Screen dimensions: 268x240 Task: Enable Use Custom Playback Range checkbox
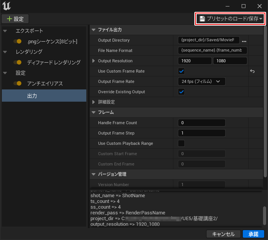(181, 143)
